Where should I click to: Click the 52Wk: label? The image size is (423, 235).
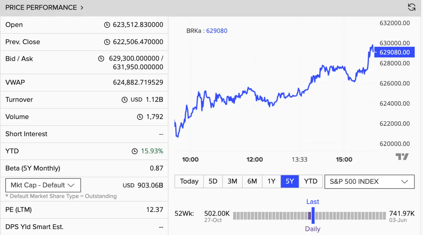pos(184,214)
